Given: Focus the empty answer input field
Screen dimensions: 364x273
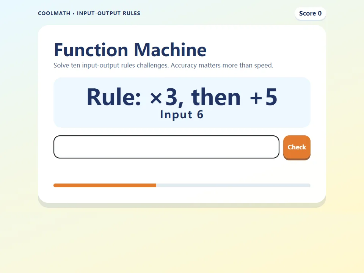Looking at the screenshot, I should tap(166, 147).
